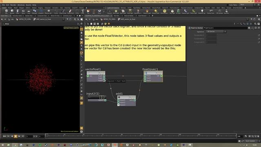Click the sum output connector on add1

tap(135, 100)
